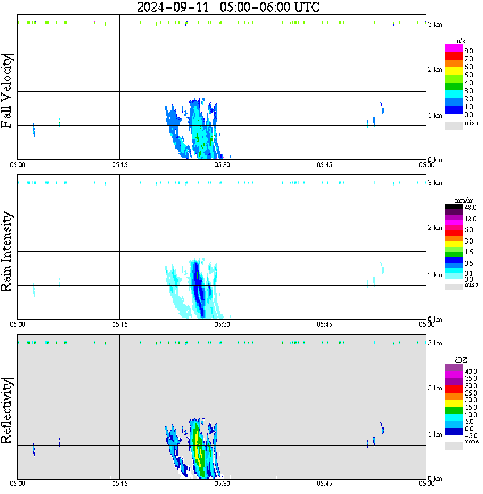Image resolution: width=483 pixels, height=494 pixels.
Task: Pick the gray miss swatch in mm/hr legend
Action: [x=454, y=286]
